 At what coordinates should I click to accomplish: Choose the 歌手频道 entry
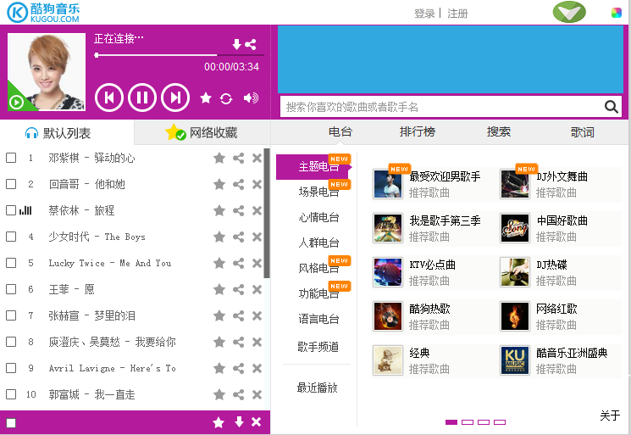(318, 347)
